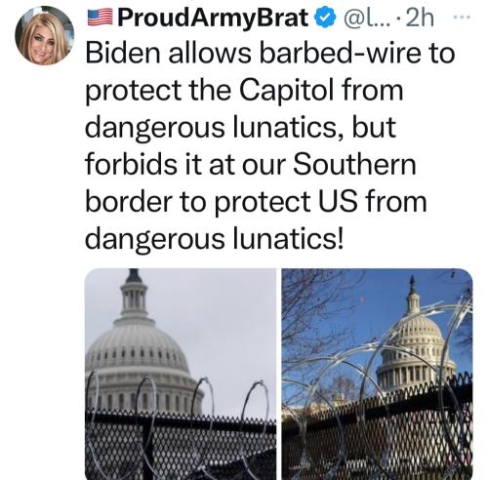The image size is (488, 480).
Task: Click tweet line starting 'Biden allows barbed-wire'
Action: click(270, 54)
